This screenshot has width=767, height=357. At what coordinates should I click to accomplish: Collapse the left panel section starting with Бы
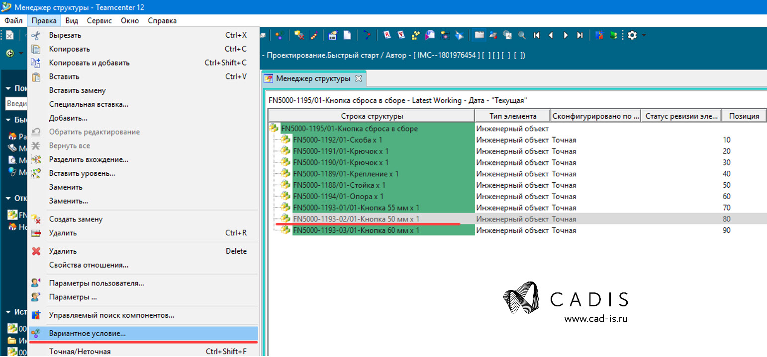(x=8, y=120)
